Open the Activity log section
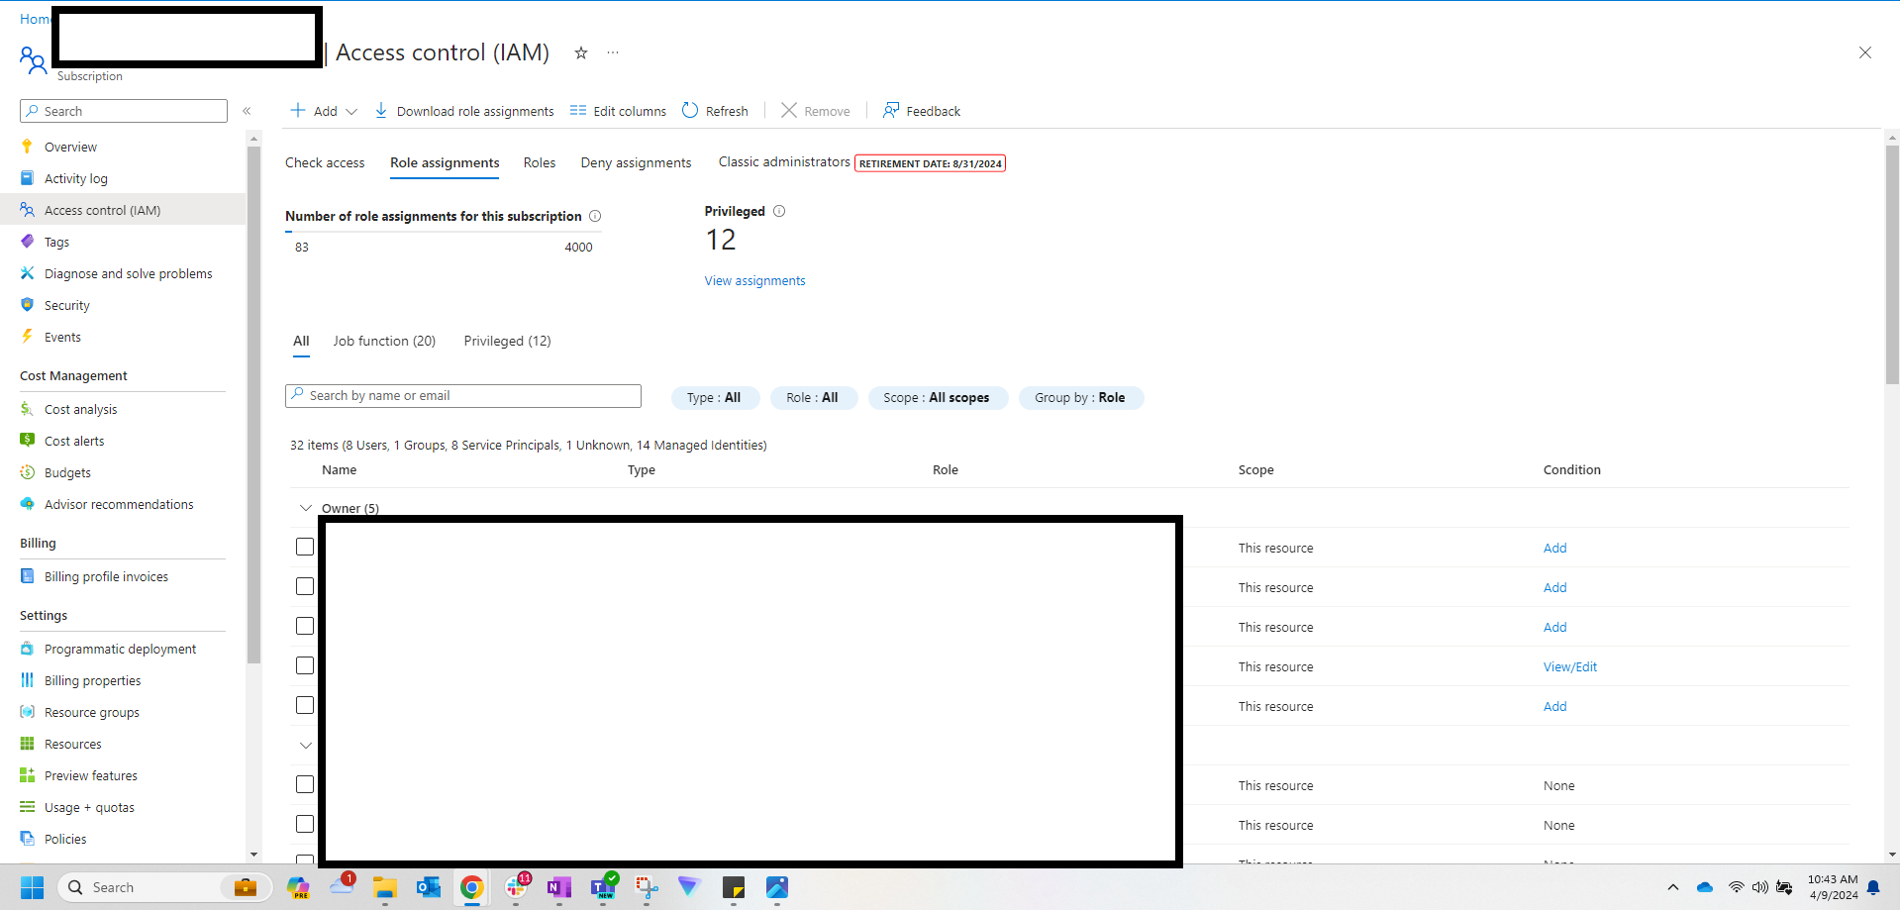 [76, 178]
